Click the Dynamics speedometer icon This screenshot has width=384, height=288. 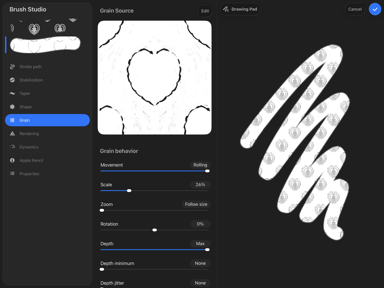point(12,147)
